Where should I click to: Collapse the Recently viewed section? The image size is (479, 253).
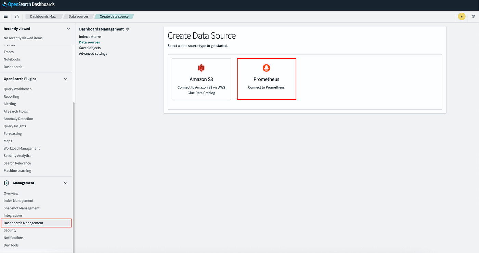(x=68, y=29)
